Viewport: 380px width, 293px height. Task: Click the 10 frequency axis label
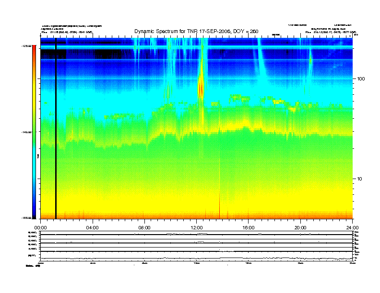point(359,179)
